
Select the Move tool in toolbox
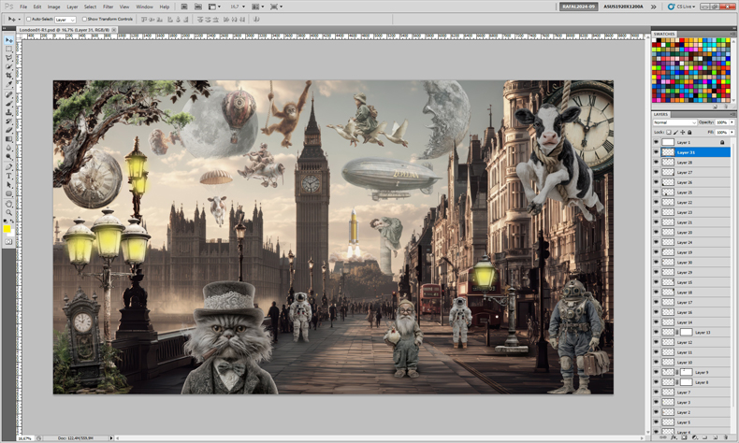pos(9,40)
